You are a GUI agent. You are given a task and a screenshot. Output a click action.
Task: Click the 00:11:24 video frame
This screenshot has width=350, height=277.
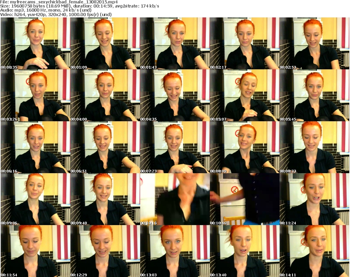pos(314,199)
